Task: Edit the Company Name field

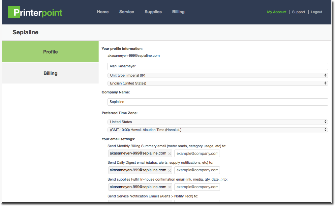Action: [x=218, y=102]
